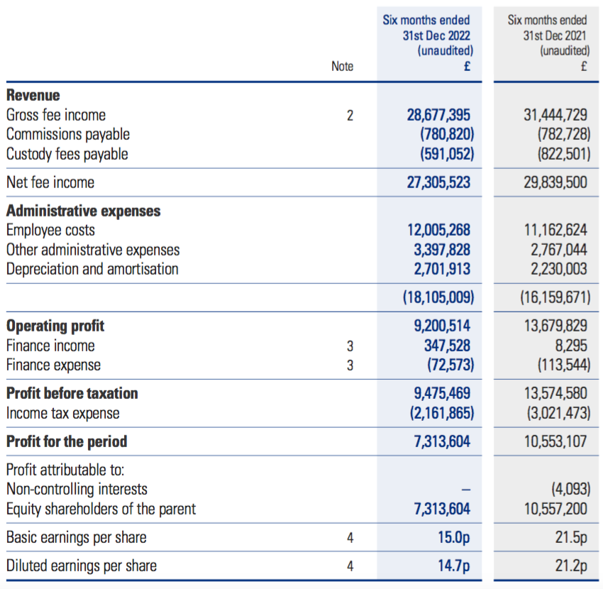Click income tax value (2,161,865)

point(442,413)
